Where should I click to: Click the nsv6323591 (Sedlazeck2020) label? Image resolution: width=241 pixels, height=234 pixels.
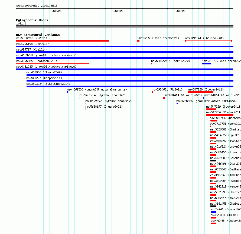158,38
